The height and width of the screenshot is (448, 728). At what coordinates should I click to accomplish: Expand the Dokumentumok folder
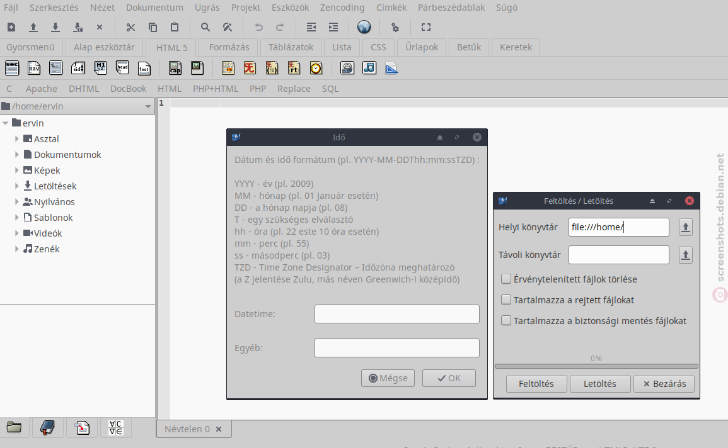pyautogui.click(x=17, y=155)
